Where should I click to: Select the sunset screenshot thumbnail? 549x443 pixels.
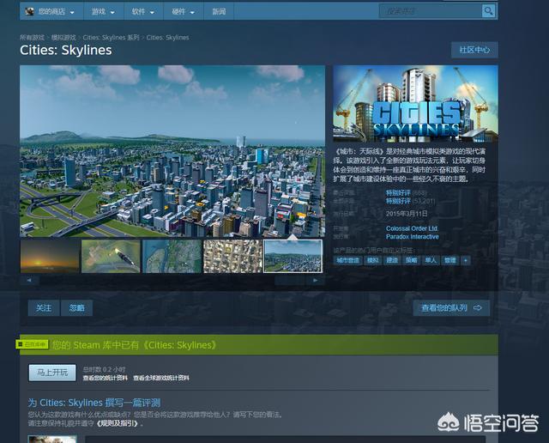(x=50, y=256)
